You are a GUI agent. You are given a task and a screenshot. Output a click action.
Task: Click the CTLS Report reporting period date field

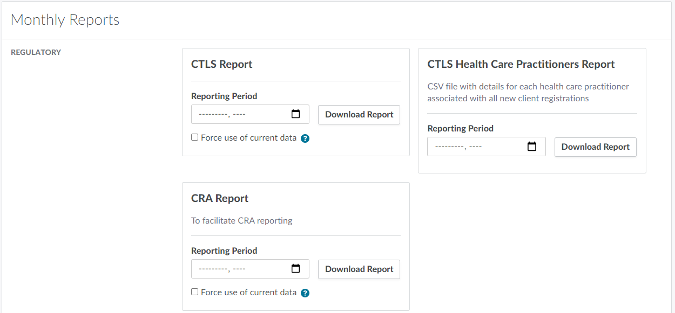[x=238, y=114]
